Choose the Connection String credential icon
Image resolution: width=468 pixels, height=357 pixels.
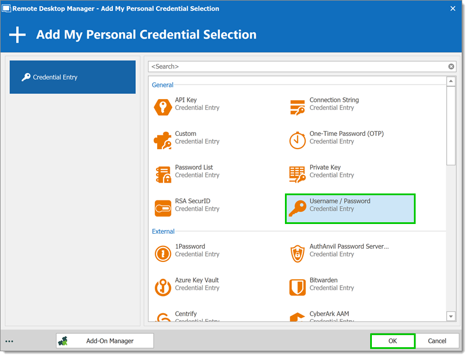[x=297, y=107]
